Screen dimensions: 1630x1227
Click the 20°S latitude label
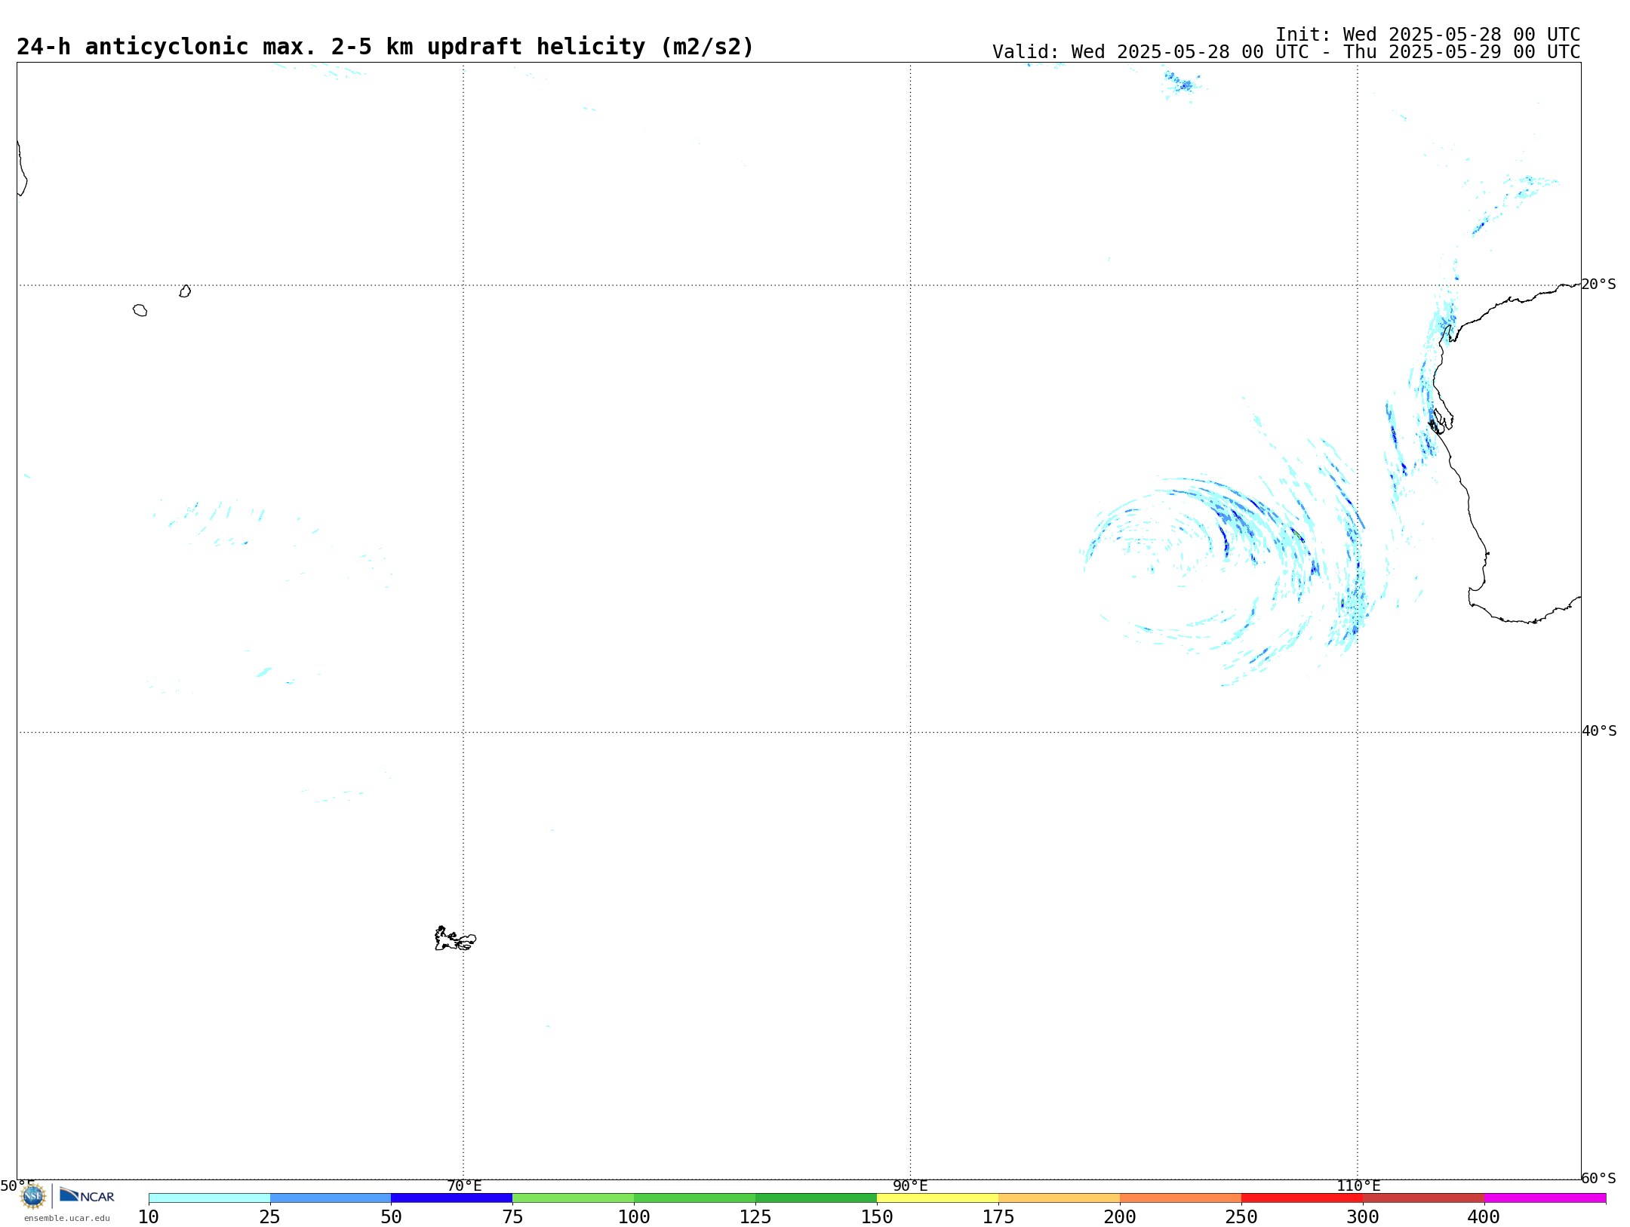tap(1599, 284)
